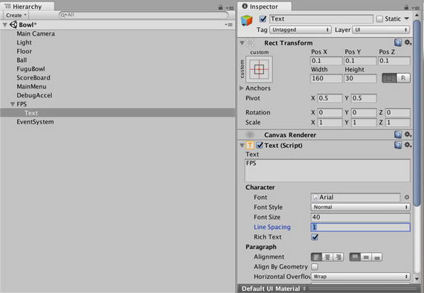The image size is (424, 293).
Task: Disable the Text (Script) component checkbox
Action: tap(260, 145)
